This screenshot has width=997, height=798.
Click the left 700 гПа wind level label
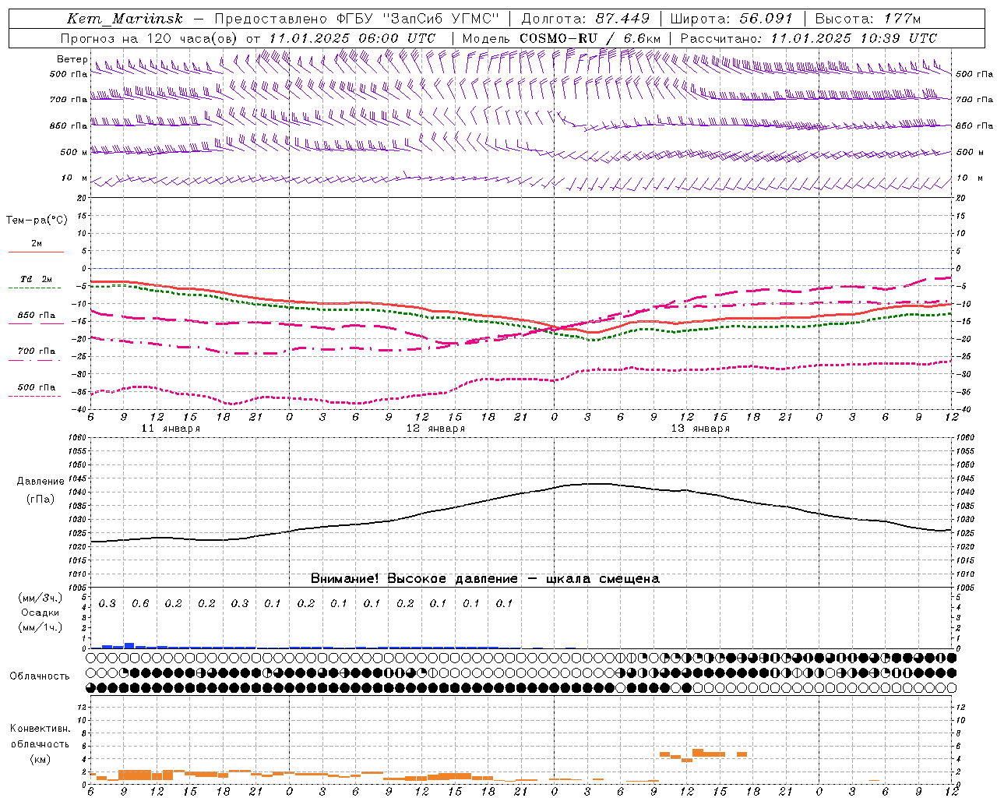point(69,100)
